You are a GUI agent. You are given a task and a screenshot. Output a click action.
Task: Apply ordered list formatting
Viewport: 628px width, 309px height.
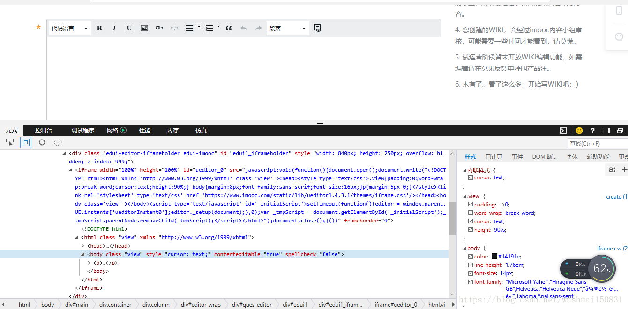(209, 29)
